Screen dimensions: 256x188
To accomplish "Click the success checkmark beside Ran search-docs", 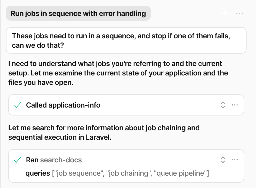I will (x=18, y=160).
